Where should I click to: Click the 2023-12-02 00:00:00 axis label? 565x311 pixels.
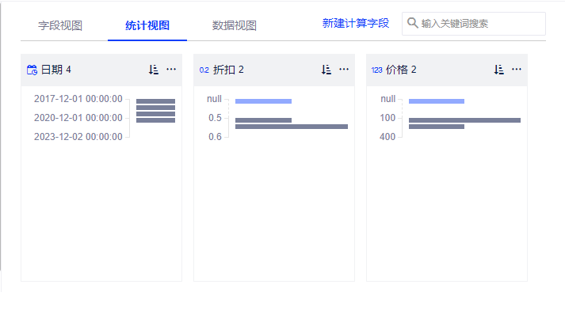click(x=78, y=137)
